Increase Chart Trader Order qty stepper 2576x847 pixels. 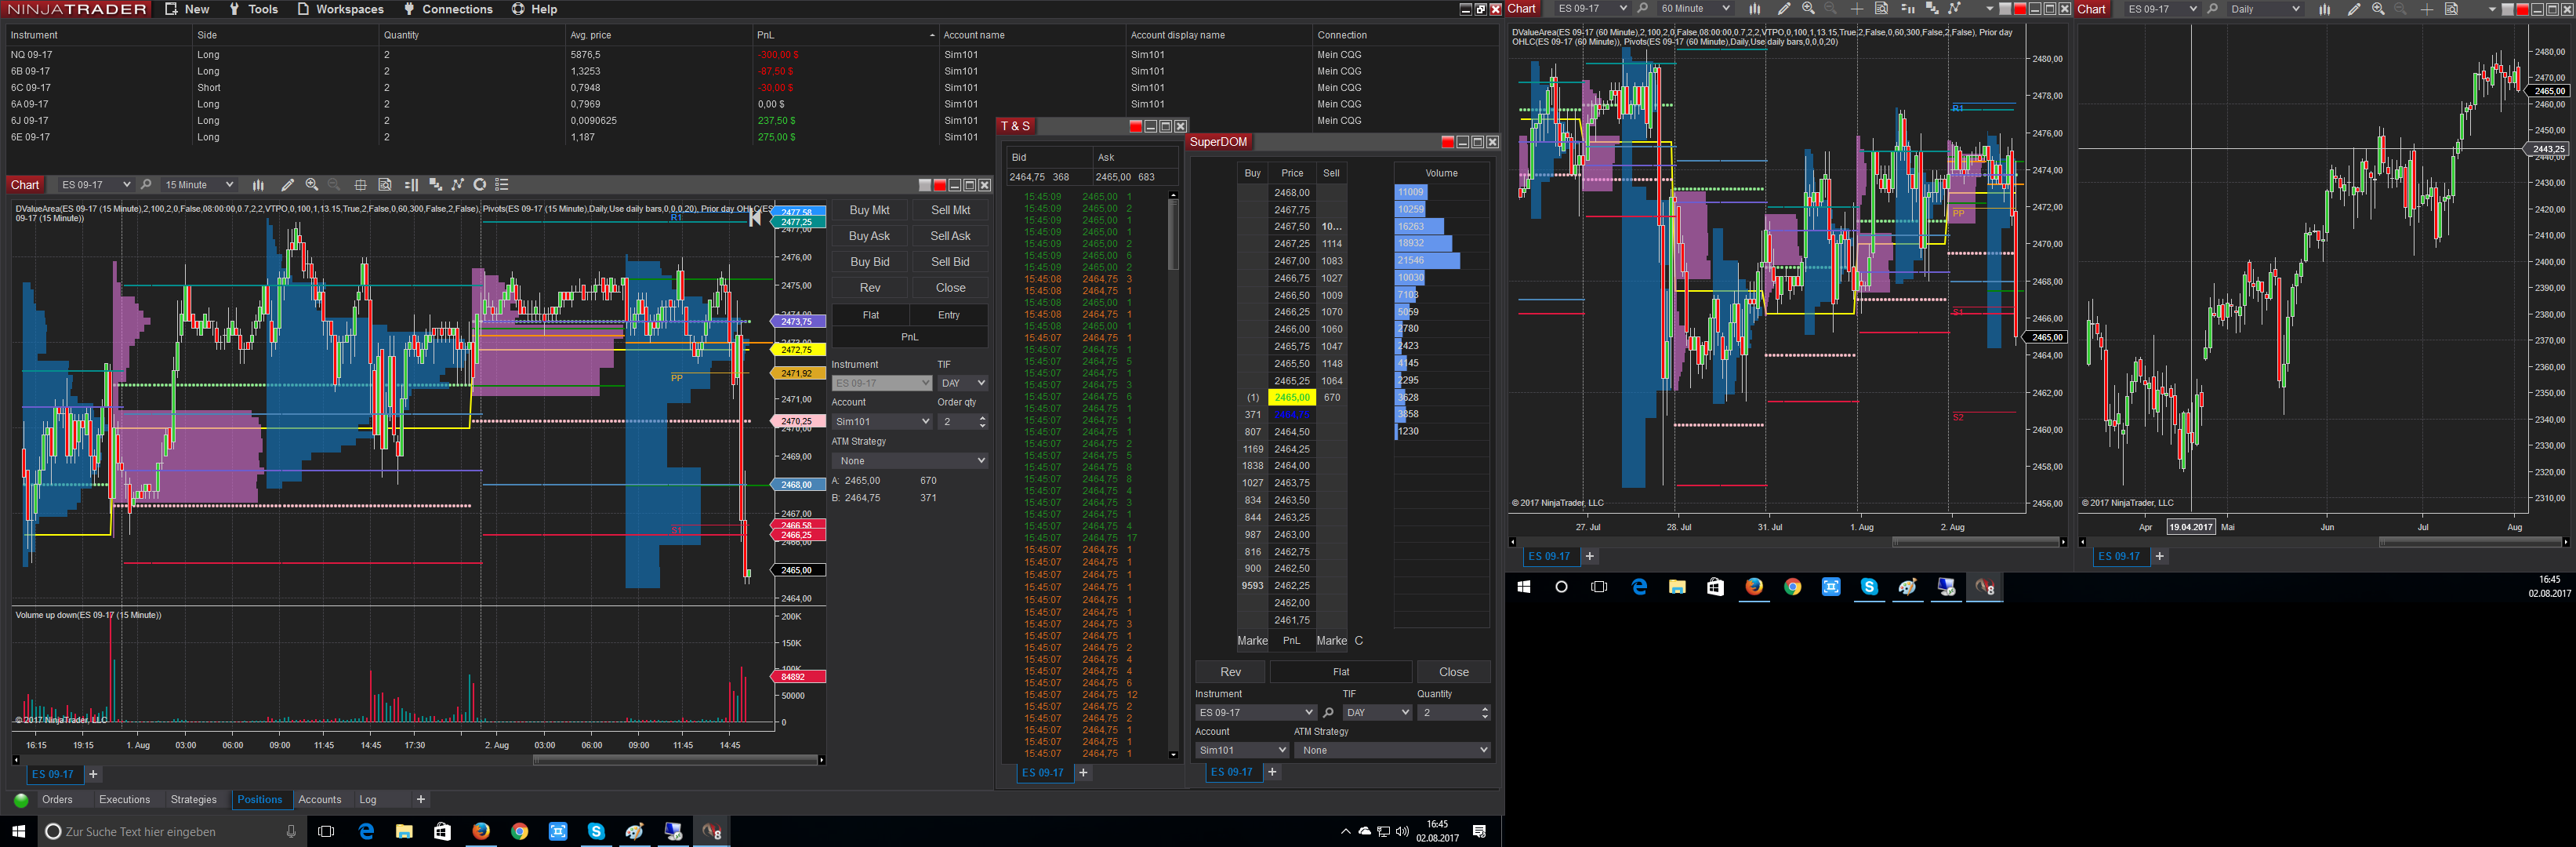(982, 417)
